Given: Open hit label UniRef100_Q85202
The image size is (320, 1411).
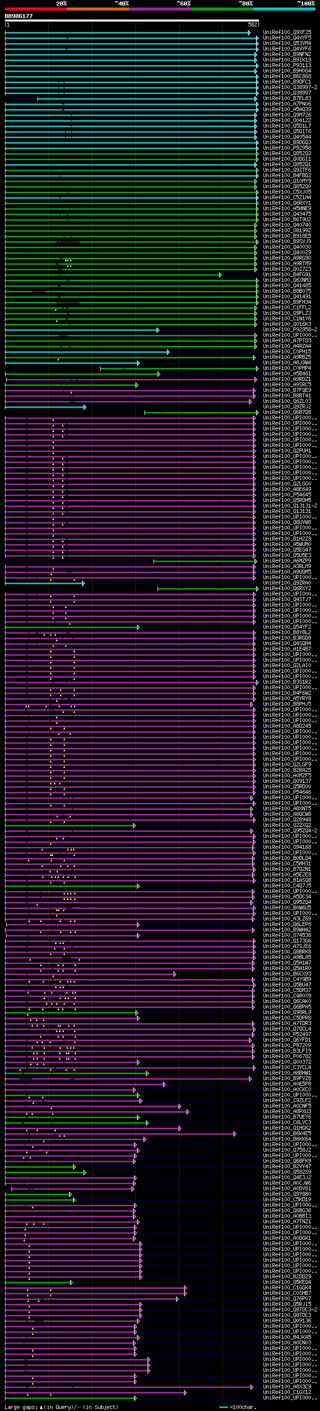Looking at the screenshot, I should tap(287, 153).
